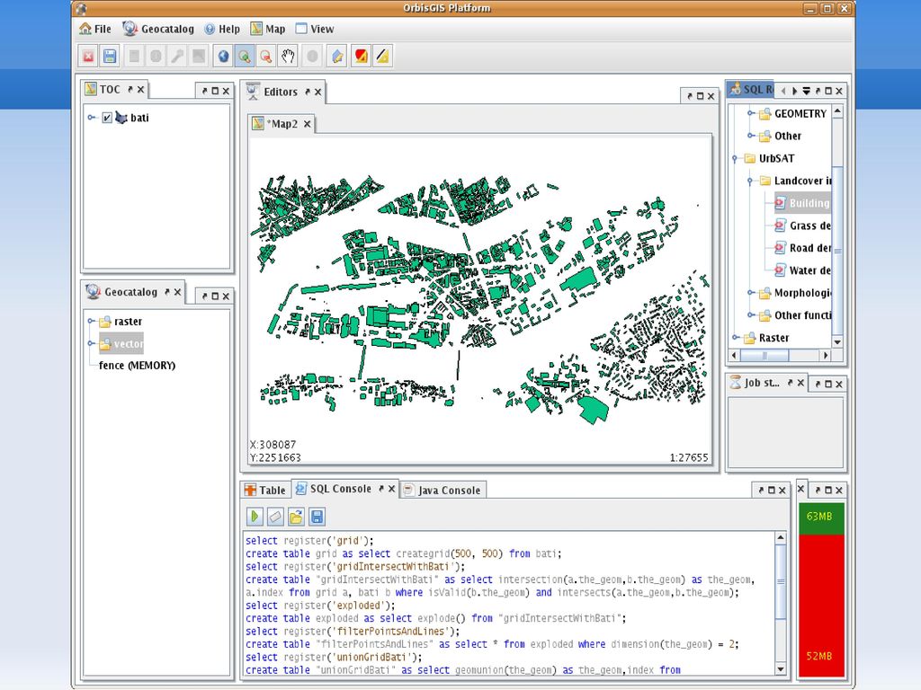Select the zoom in magnifier tool
921x690 pixels.
click(245, 57)
